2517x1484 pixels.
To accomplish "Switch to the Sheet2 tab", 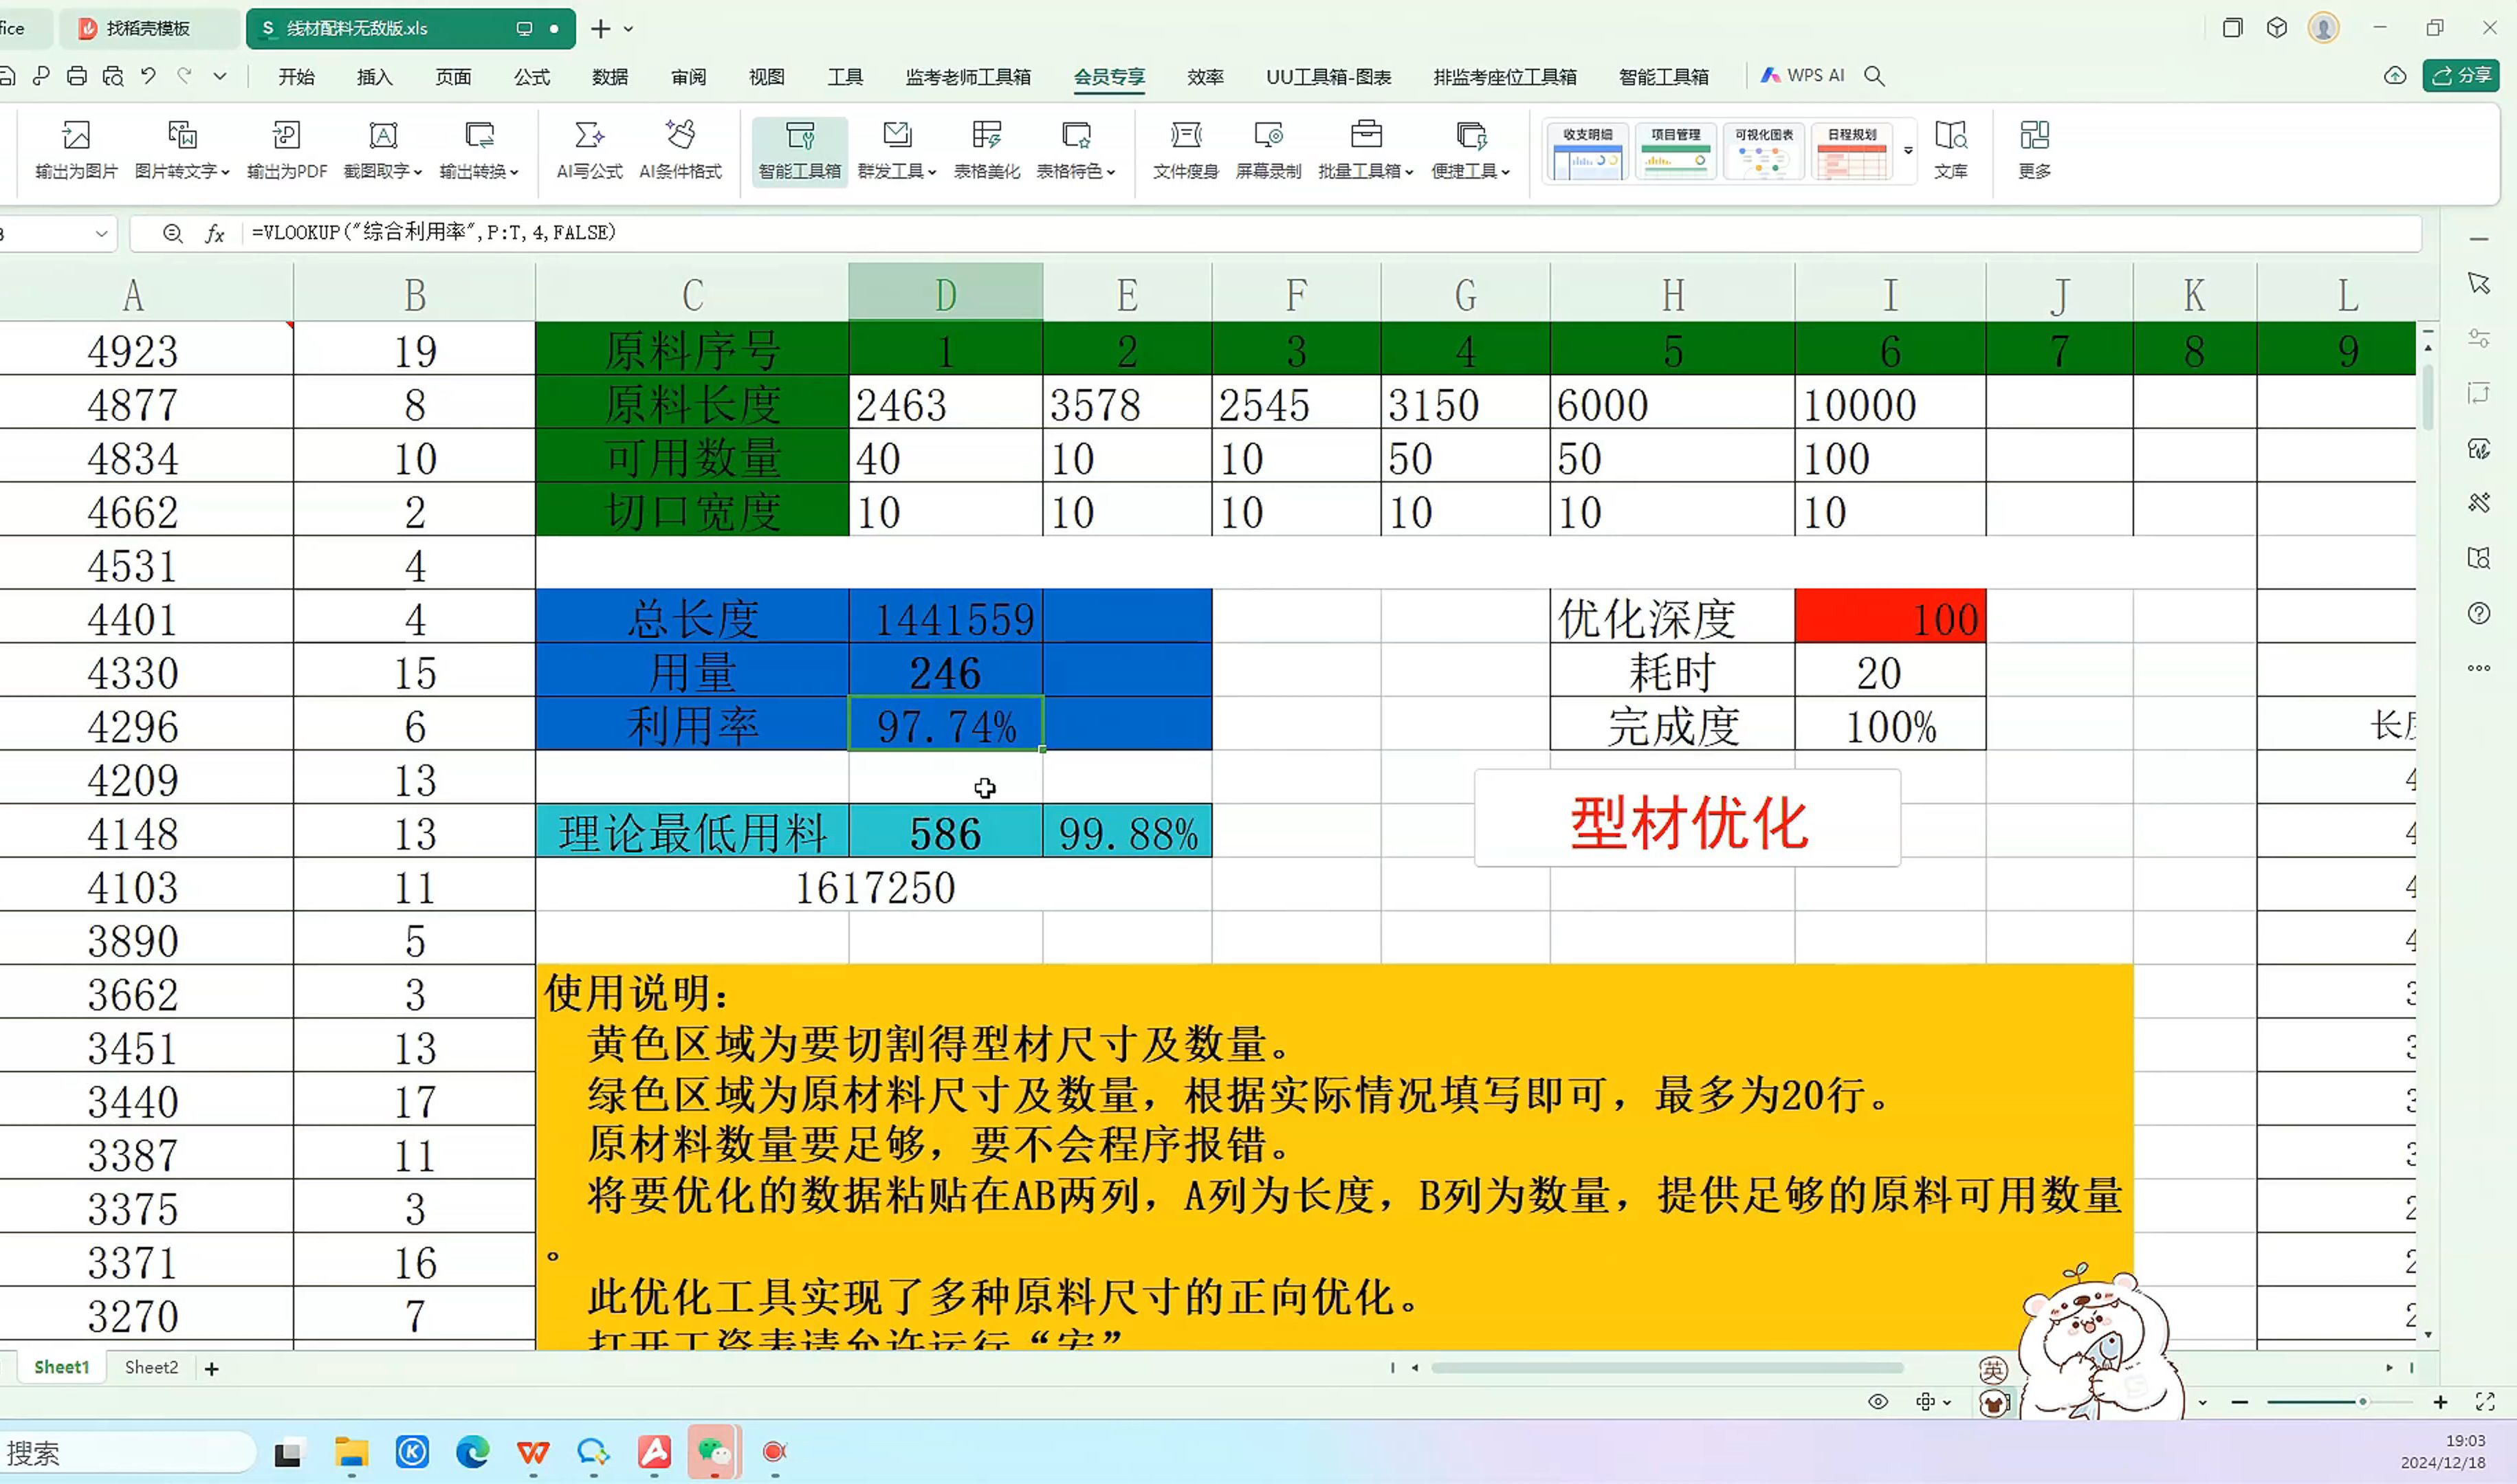I will 151,1368.
